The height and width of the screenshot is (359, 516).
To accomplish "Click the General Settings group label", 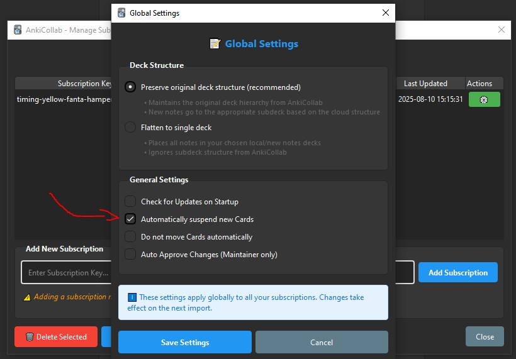I will (x=159, y=180).
